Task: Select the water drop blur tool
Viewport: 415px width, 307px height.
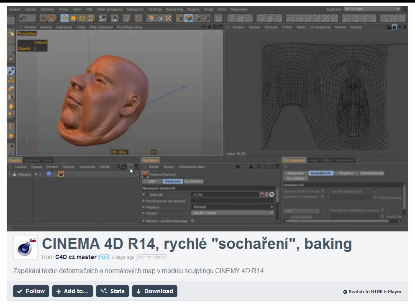Action: pyautogui.click(x=11, y=106)
